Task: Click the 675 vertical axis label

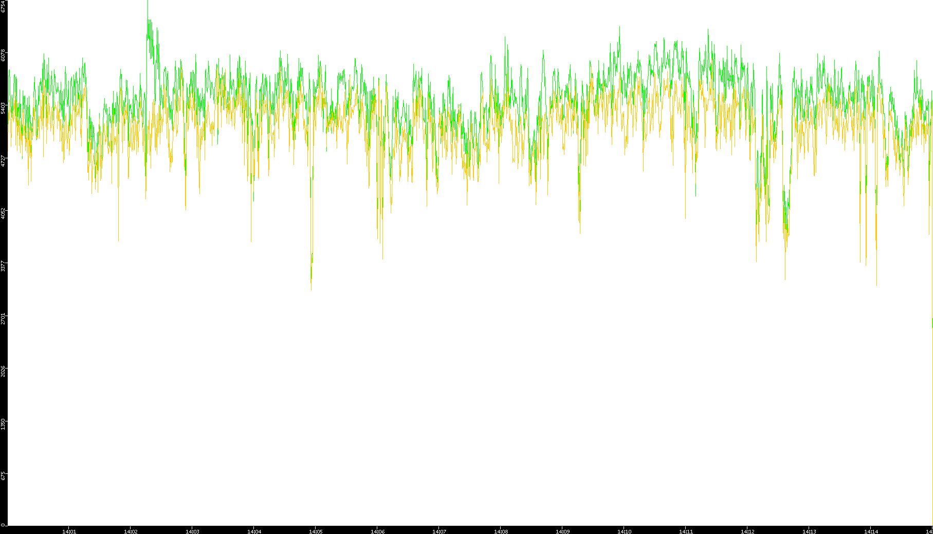Action: [x=4, y=475]
